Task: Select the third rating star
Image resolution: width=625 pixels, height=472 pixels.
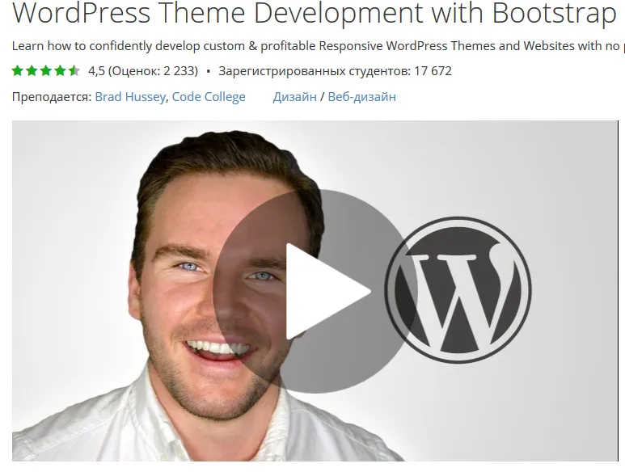Action: click(x=46, y=71)
